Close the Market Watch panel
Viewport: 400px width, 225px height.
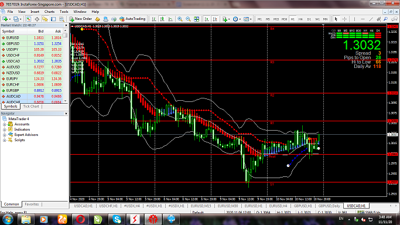click(x=66, y=26)
